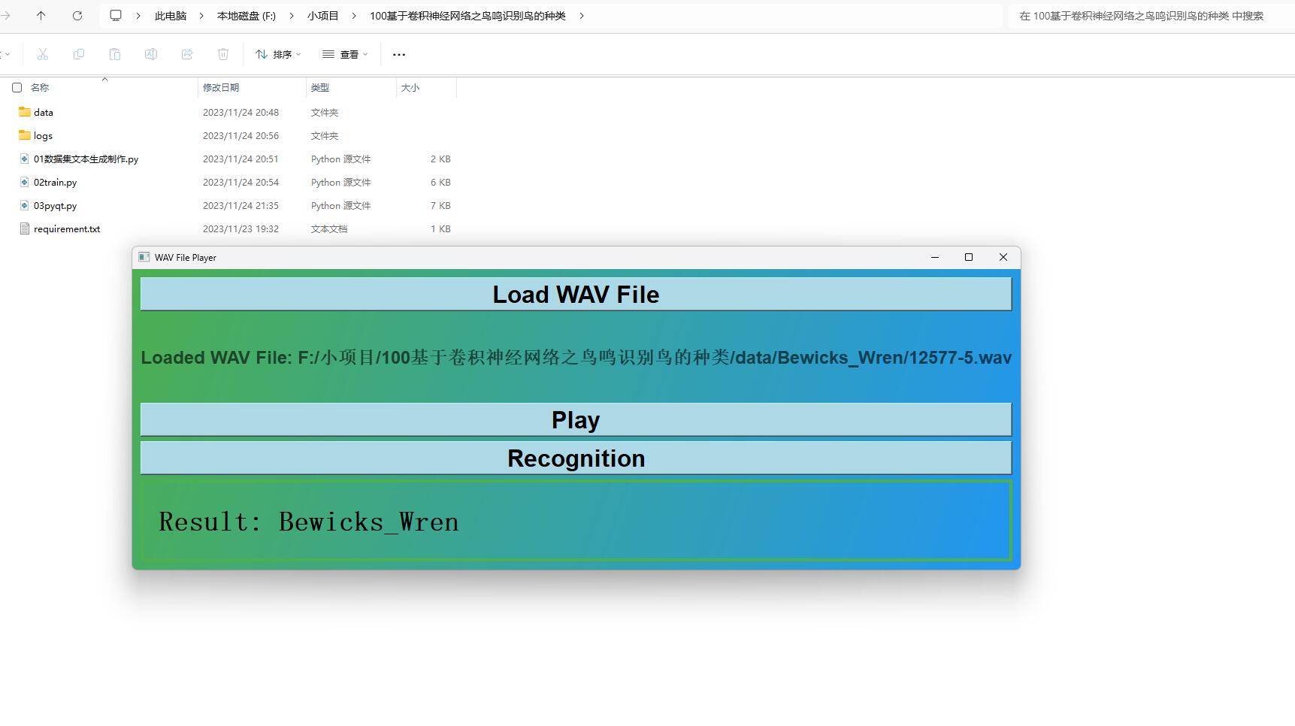Tick the select-all checkbox beside 名称
Screen dimensions: 1295x726
17,88
